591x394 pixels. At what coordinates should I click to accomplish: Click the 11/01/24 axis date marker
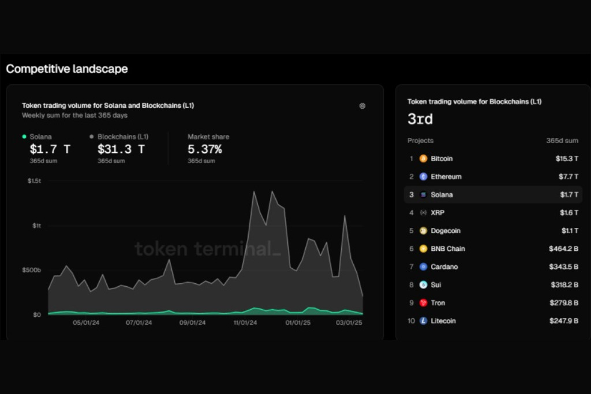pos(245,322)
